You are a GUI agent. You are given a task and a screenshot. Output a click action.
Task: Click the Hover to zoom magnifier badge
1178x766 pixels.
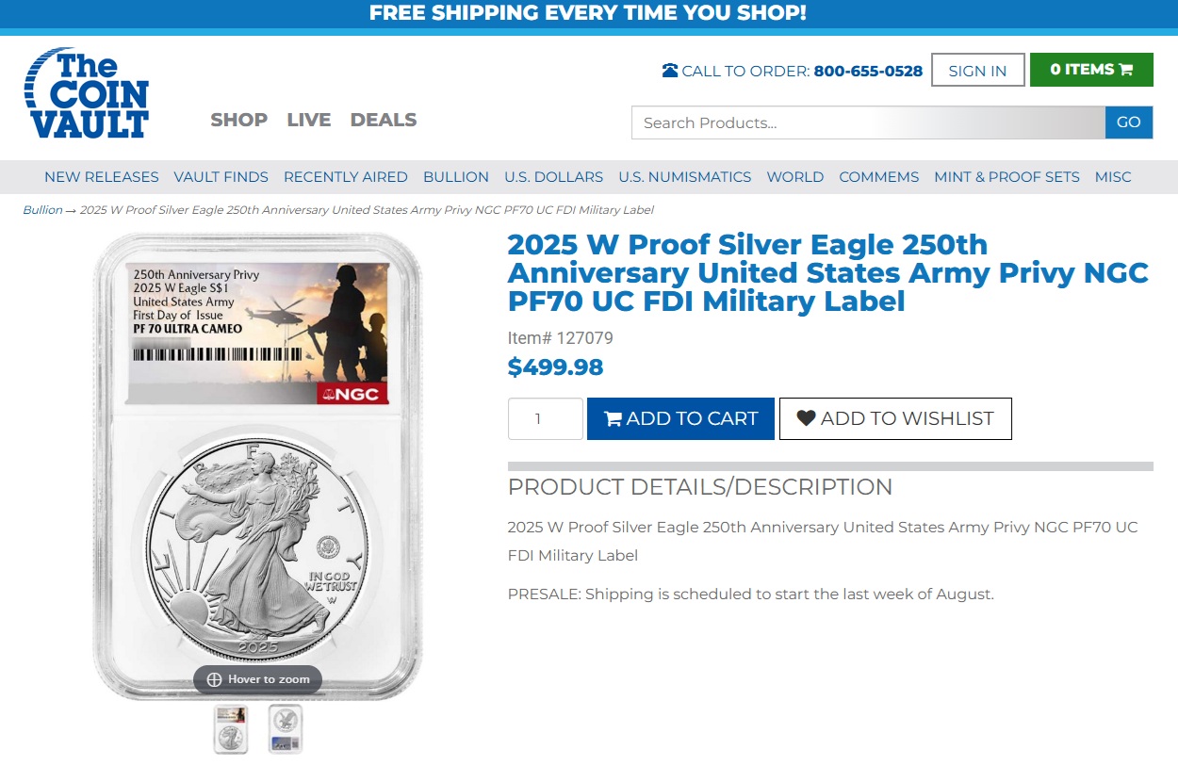tap(258, 679)
